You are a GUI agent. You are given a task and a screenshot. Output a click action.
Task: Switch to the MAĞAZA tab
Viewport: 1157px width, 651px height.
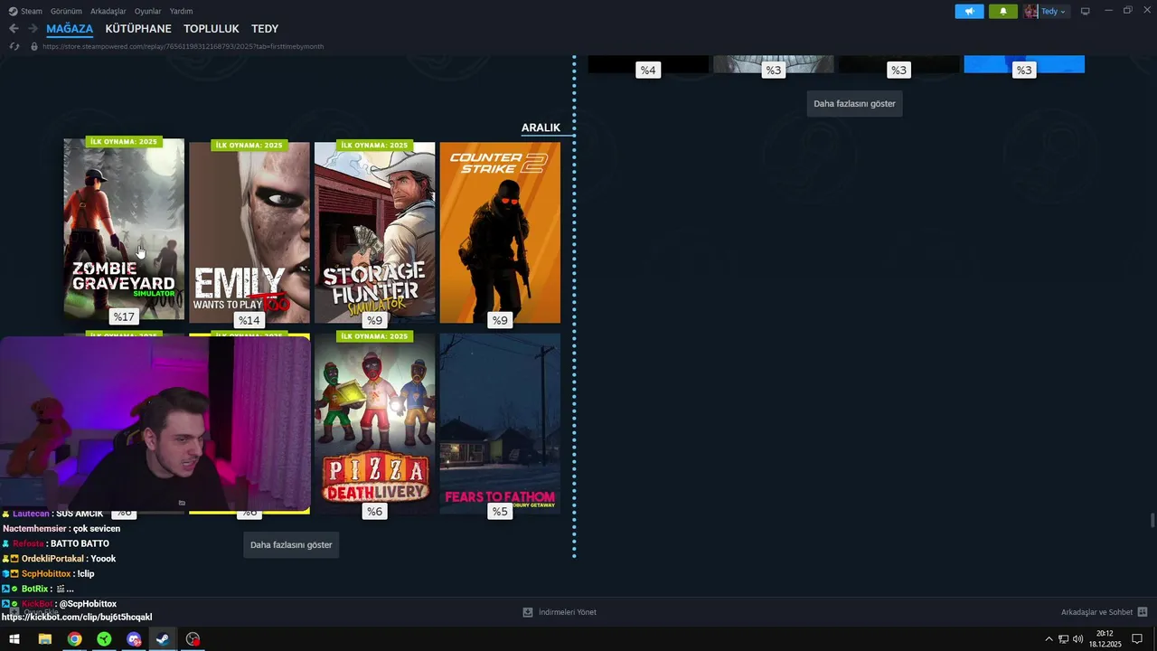[70, 29]
